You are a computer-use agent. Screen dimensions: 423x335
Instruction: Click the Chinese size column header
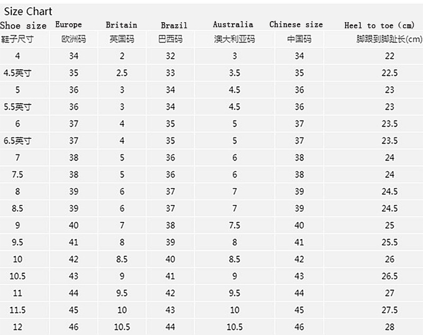tap(296, 24)
